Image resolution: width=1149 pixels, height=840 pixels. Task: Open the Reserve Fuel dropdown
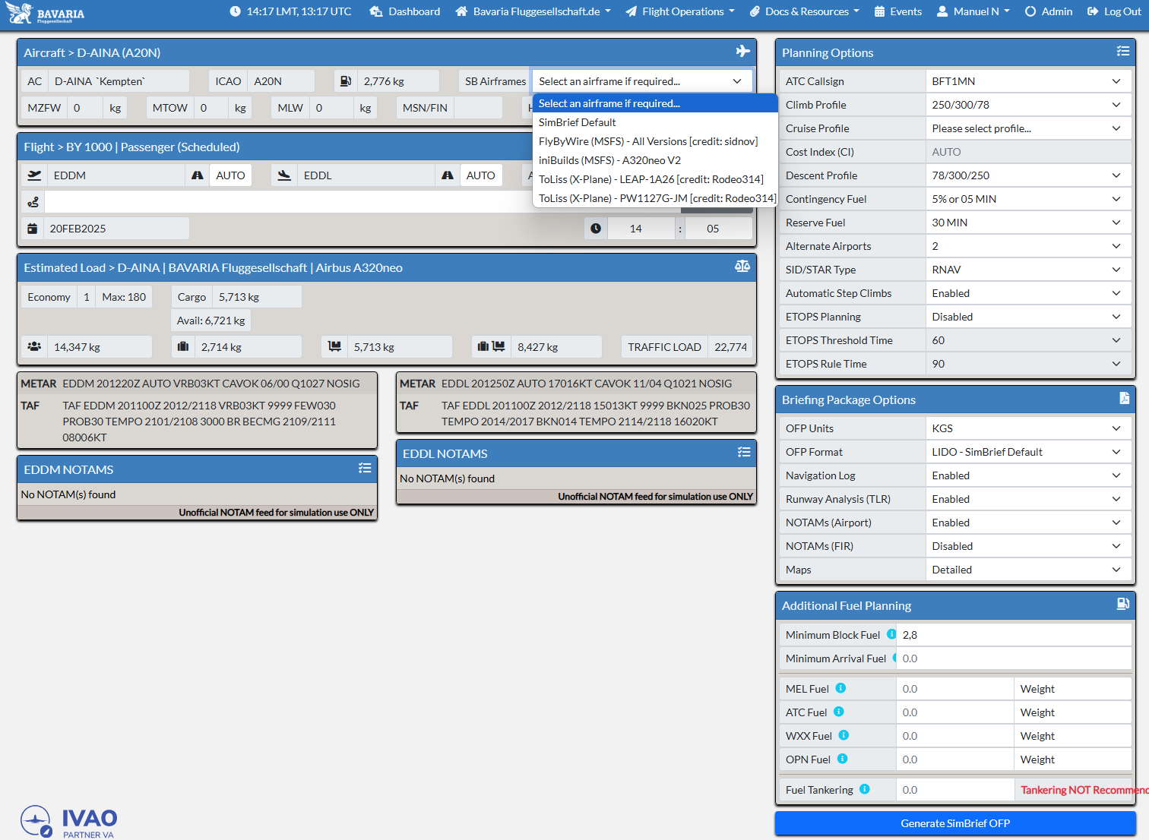1029,223
